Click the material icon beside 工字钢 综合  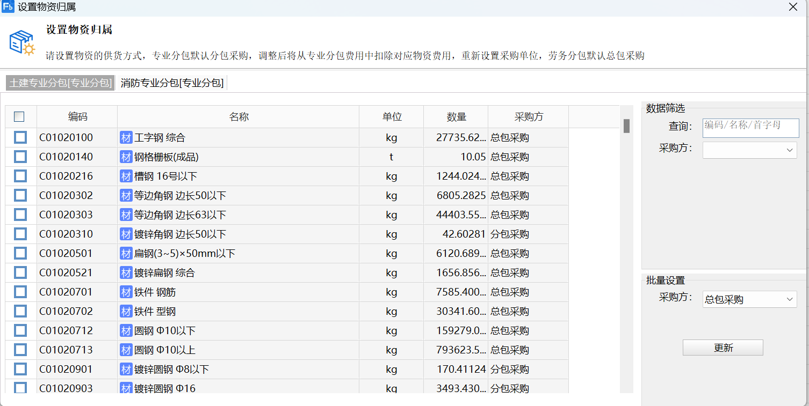tap(126, 138)
